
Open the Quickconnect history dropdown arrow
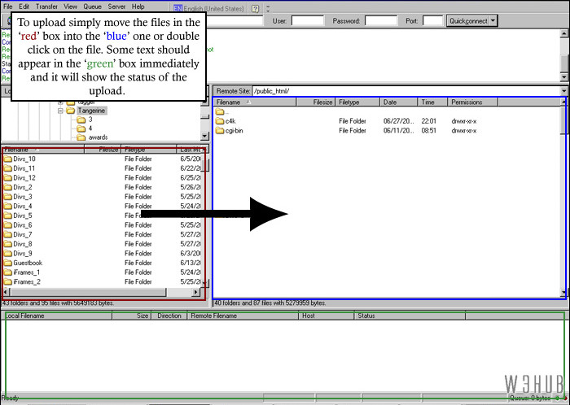tap(493, 21)
